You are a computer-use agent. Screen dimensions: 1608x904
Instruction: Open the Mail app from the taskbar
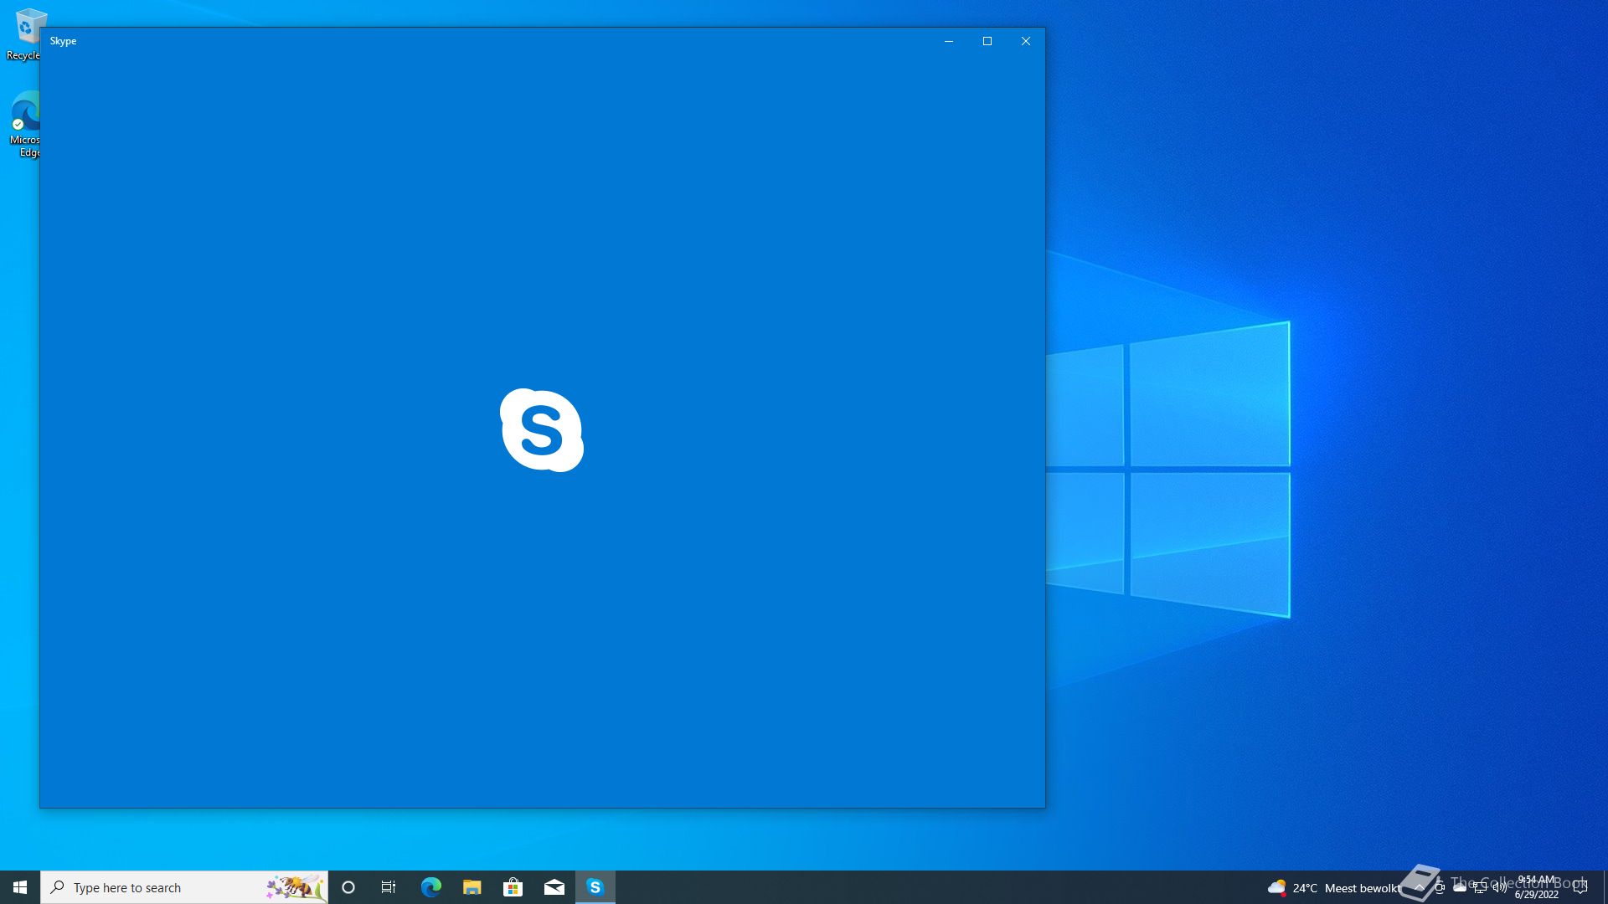click(554, 887)
